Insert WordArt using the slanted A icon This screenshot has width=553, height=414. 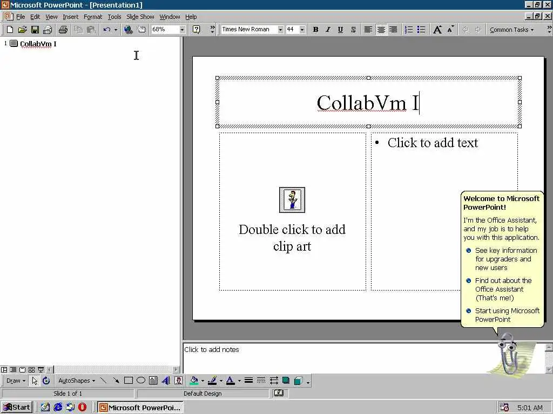coord(166,381)
